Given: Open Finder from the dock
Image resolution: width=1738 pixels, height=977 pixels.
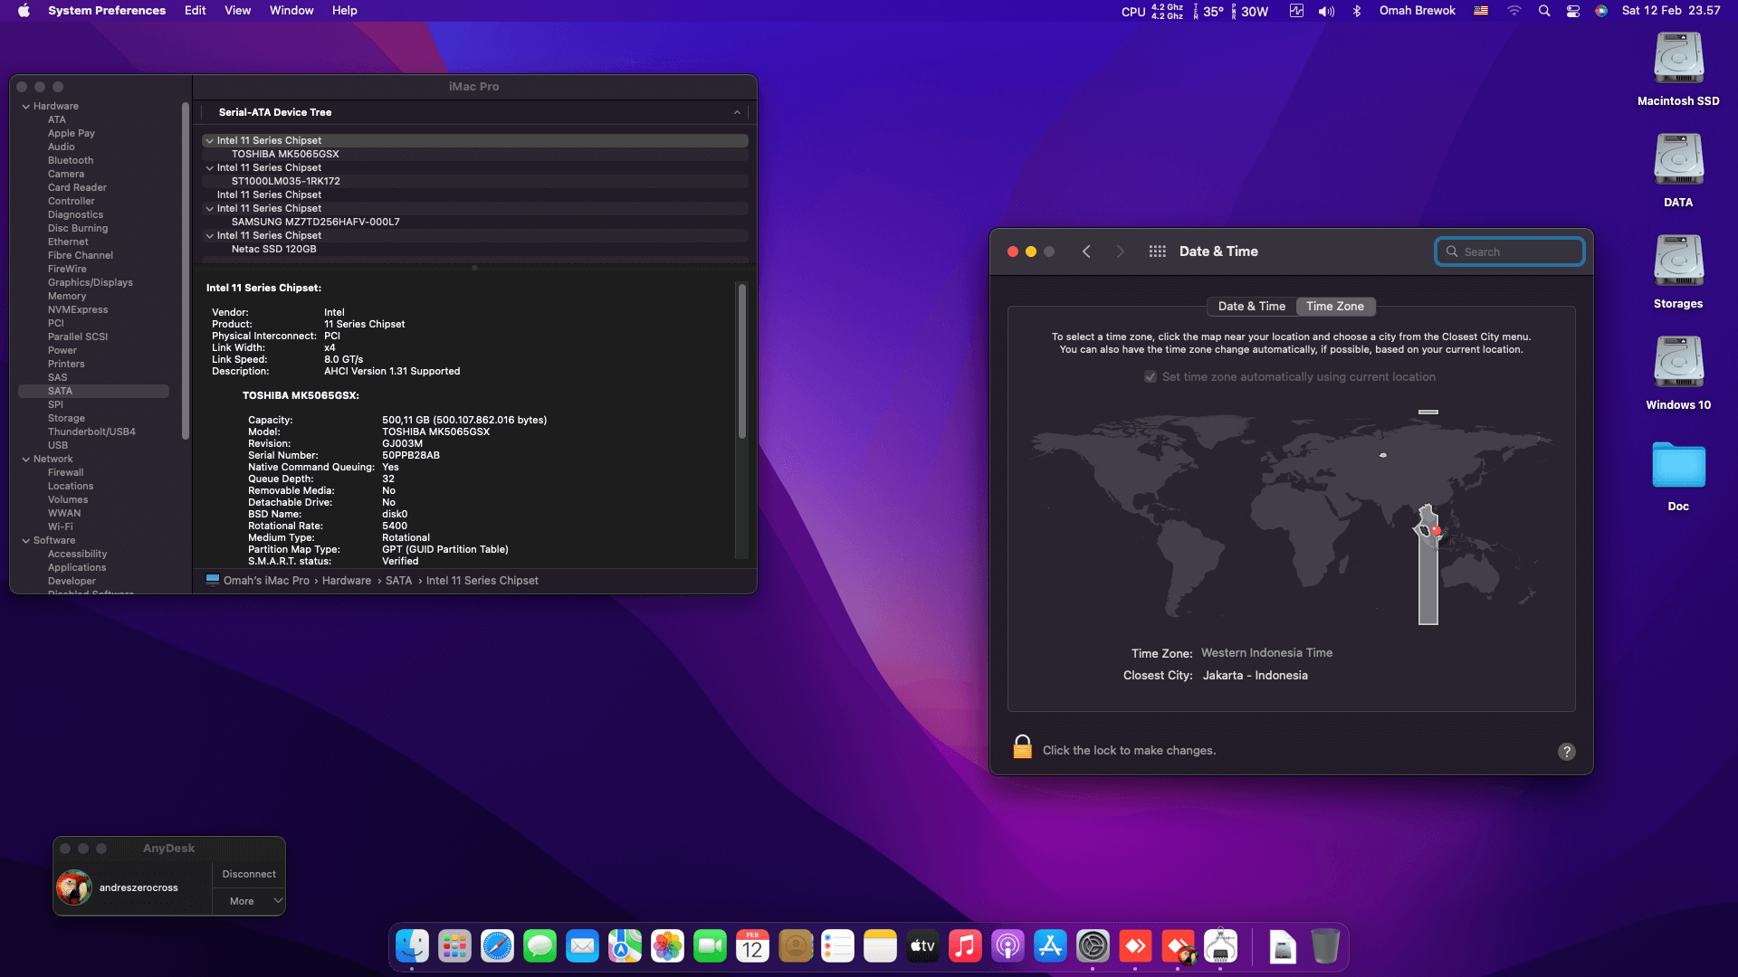Looking at the screenshot, I should 413,946.
